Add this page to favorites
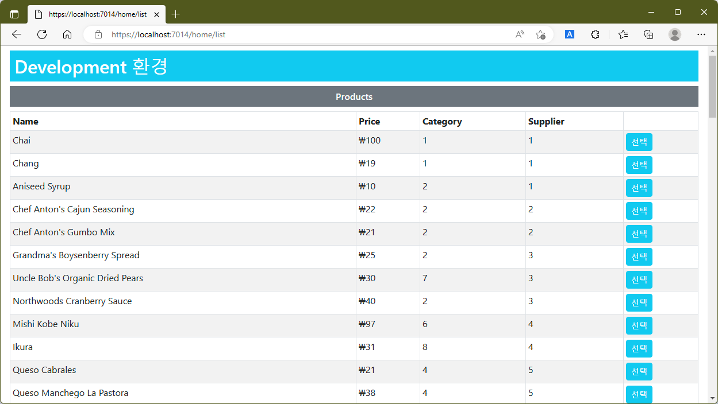Image resolution: width=718 pixels, height=404 pixels. [540, 34]
